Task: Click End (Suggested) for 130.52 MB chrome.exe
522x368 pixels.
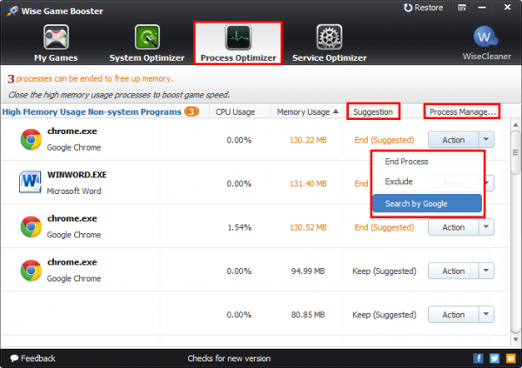Action: [385, 227]
